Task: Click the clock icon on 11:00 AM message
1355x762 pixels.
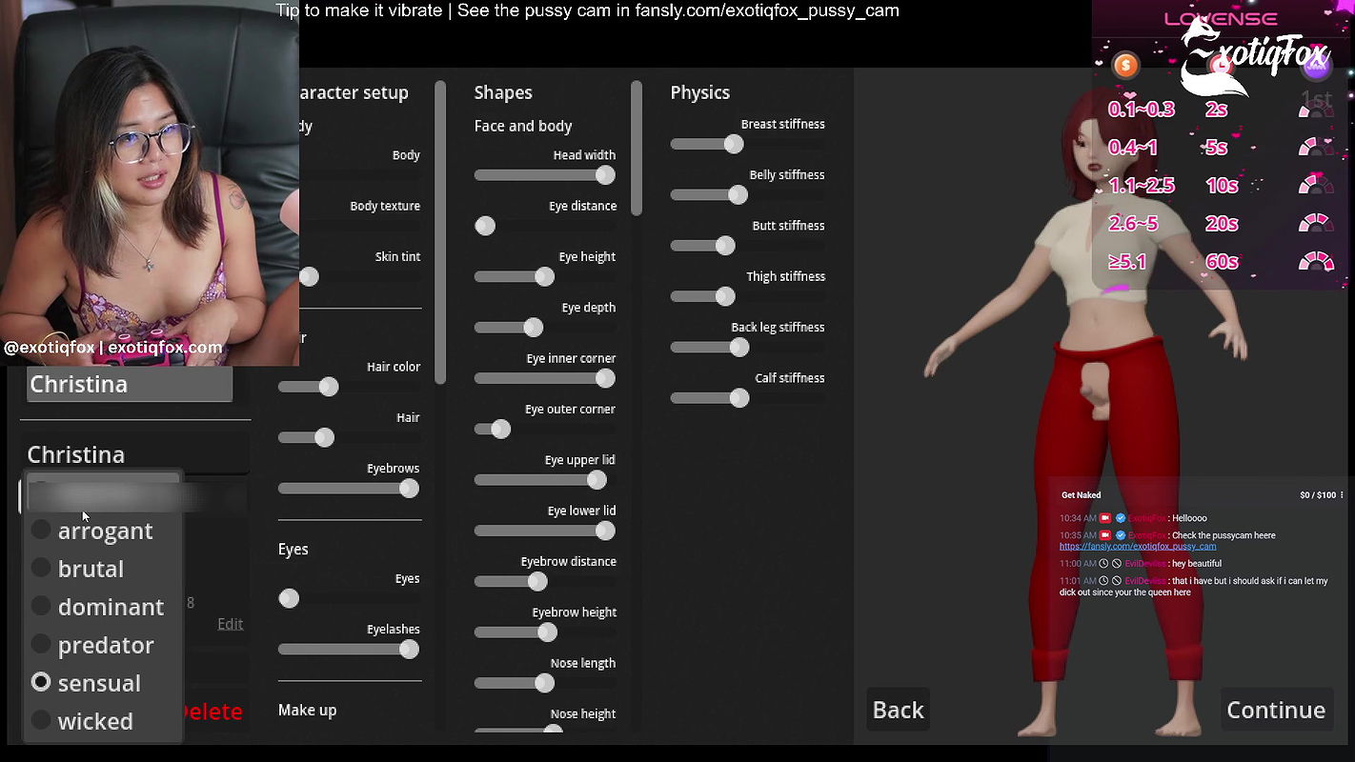Action: pyautogui.click(x=1104, y=564)
